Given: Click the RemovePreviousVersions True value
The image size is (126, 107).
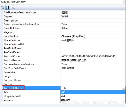Looking at the screenshot, I should (x=64, y=64).
